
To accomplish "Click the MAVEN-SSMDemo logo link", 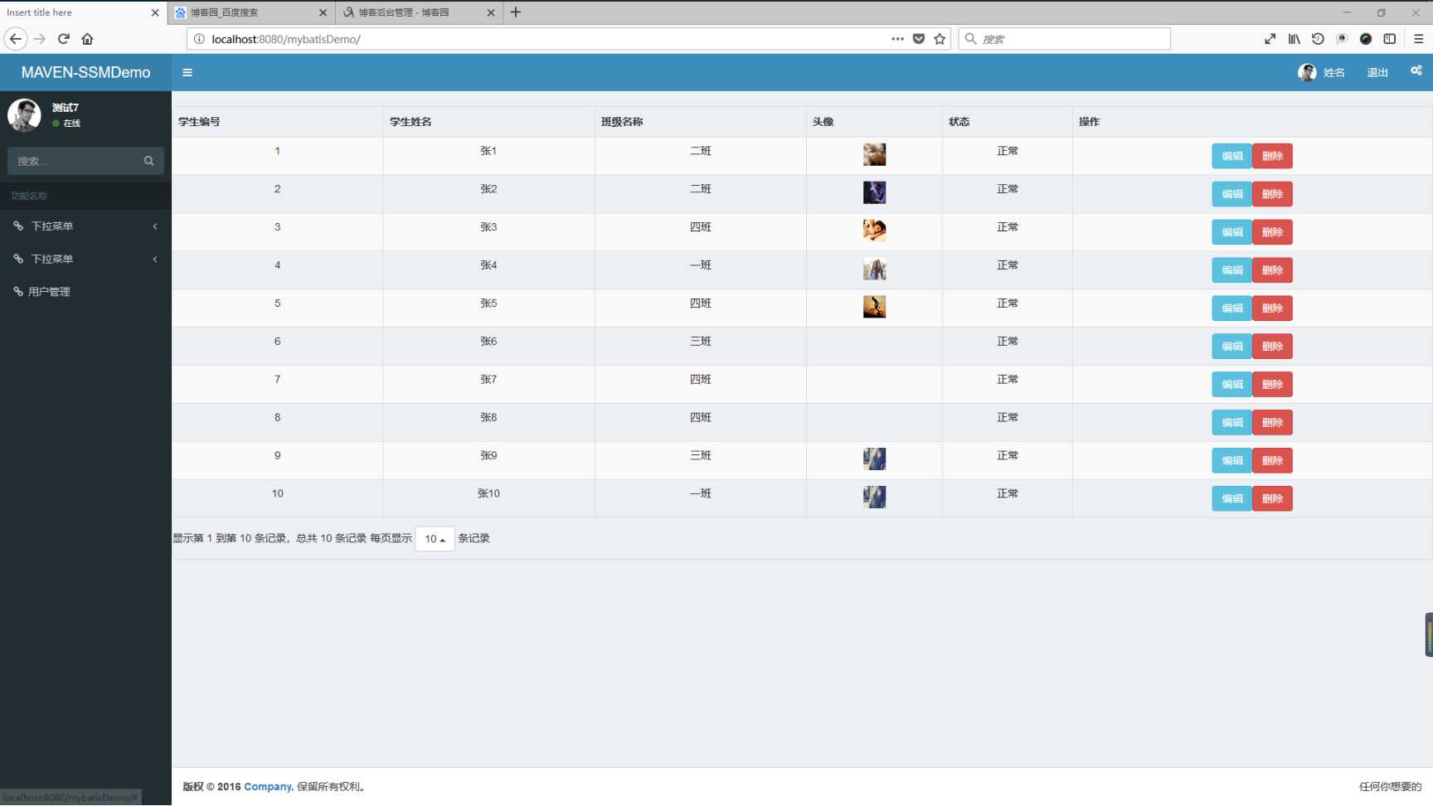I will pyautogui.click(x=85, y=72).
